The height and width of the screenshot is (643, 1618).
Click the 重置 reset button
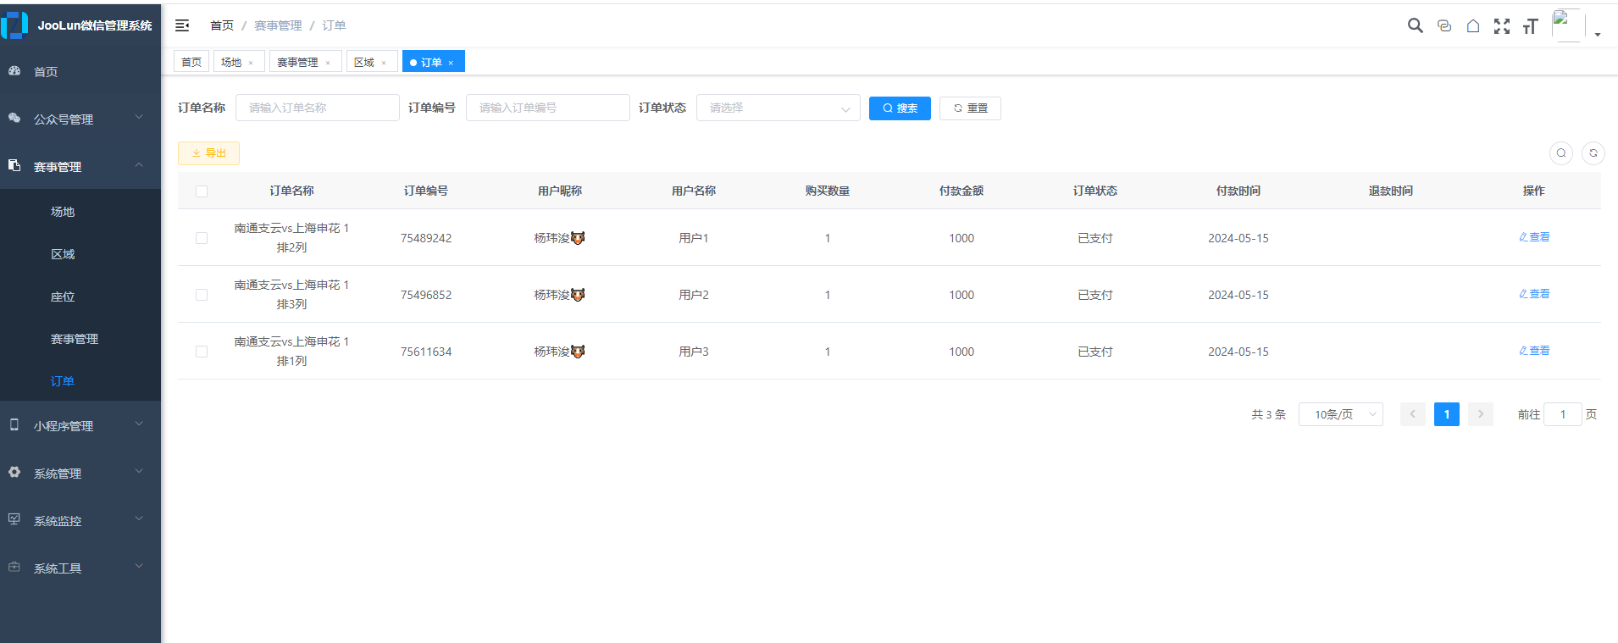click(970, 108)
